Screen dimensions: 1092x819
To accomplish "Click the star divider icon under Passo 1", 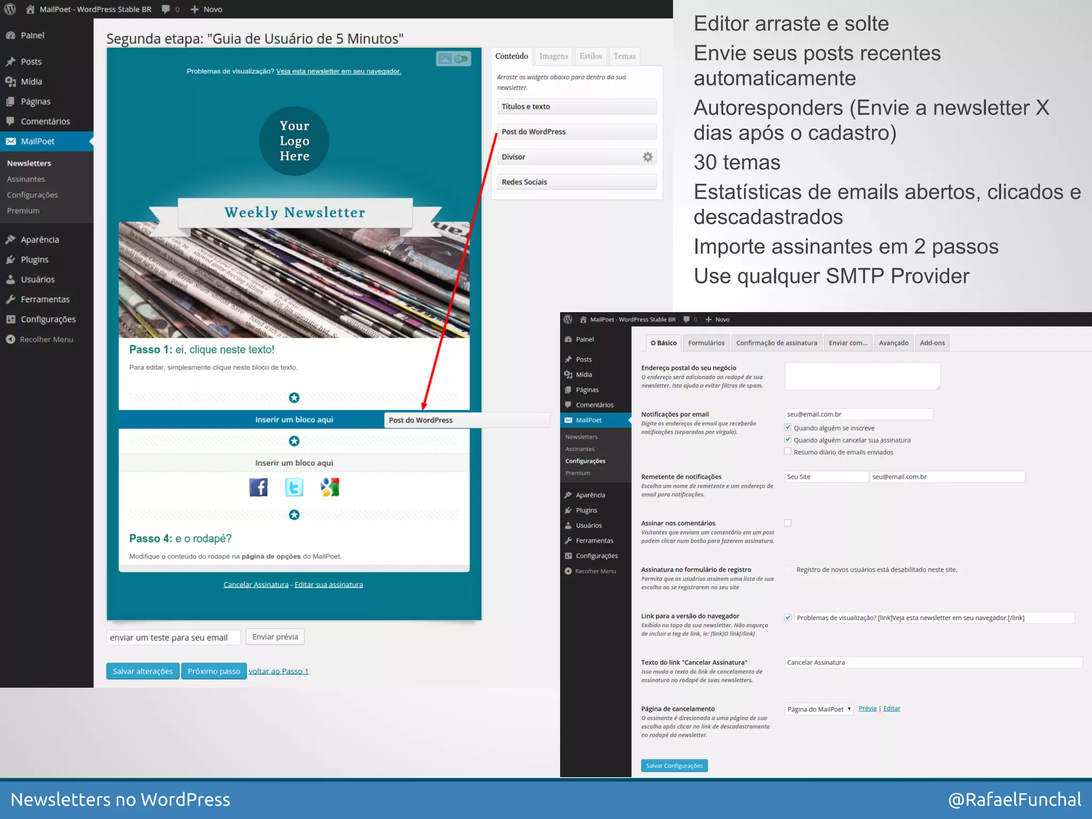I will pos(294,398).
